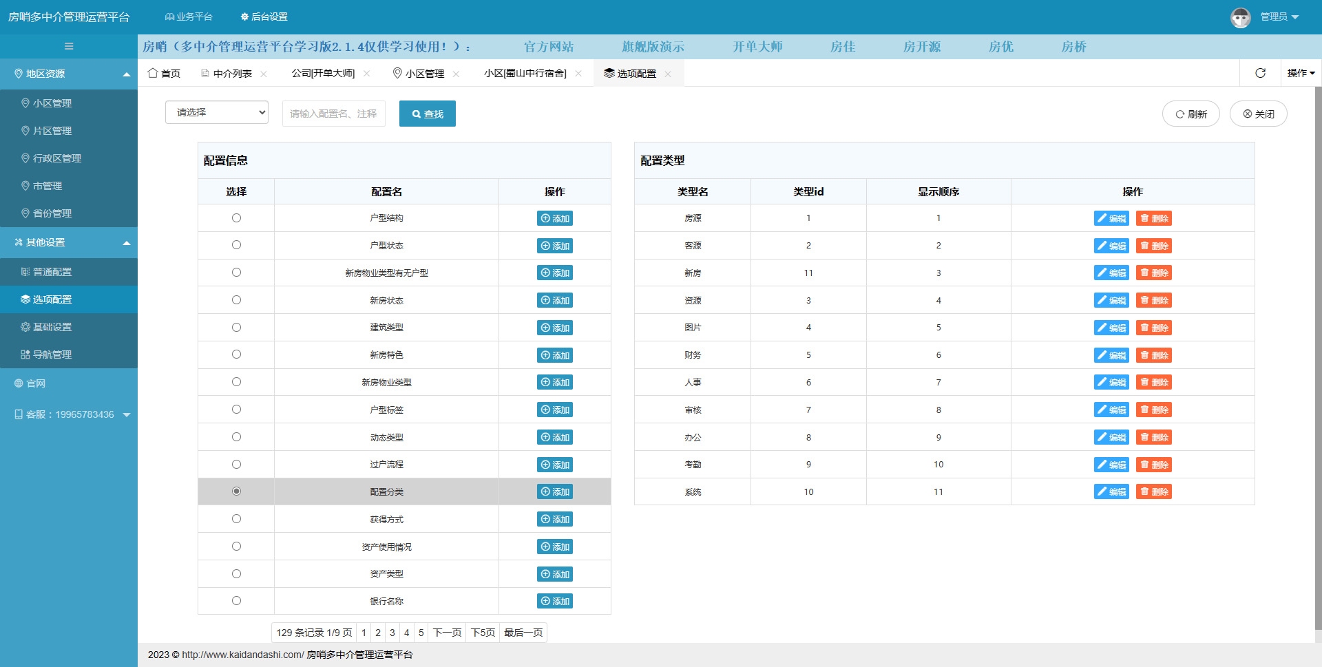Expand the 客服 phone number dropdown
The height and width of the screenshot is (667, 1322).
(126, 414)
